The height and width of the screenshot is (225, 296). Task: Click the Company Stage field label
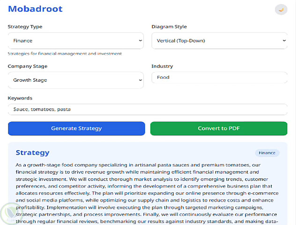click(27, 66)
